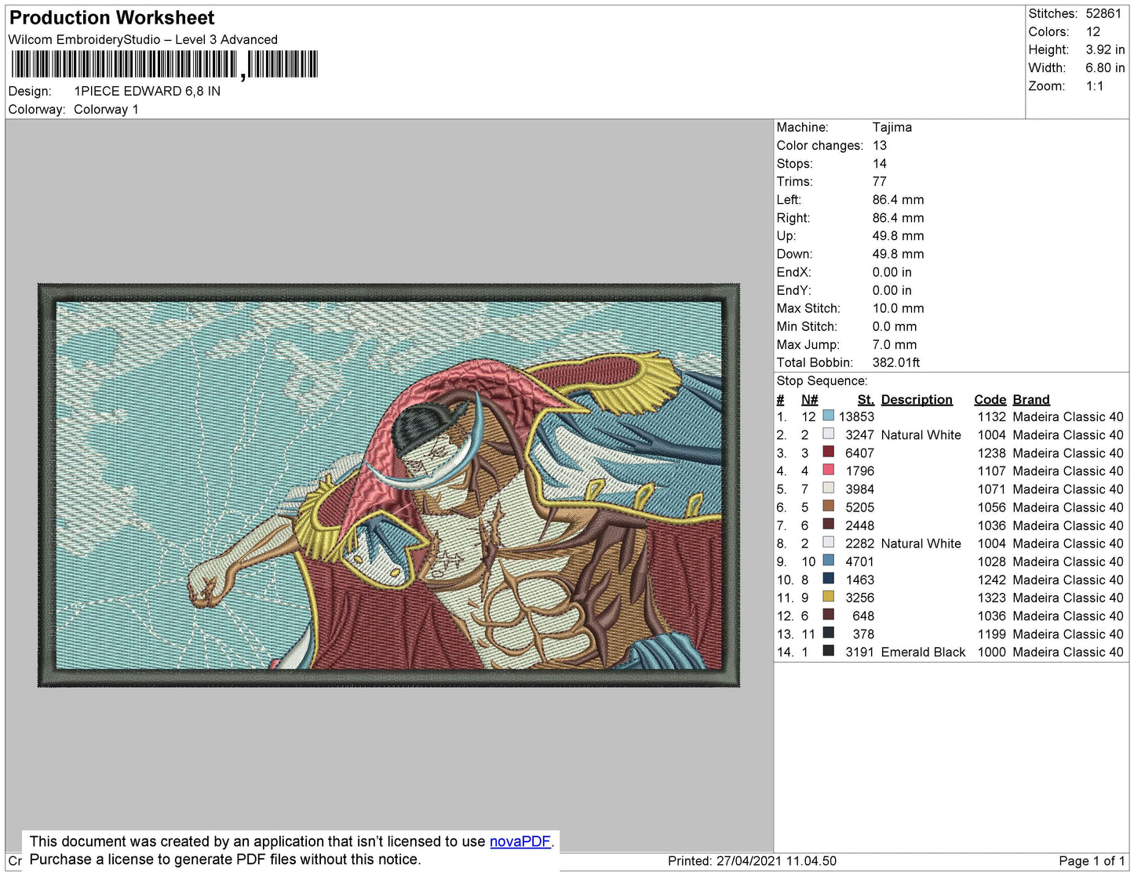Image resolution: width=1134 pixels, height=876 pixels.
Task: Select the Up value 49.8 mm
Action: point(899,235)
